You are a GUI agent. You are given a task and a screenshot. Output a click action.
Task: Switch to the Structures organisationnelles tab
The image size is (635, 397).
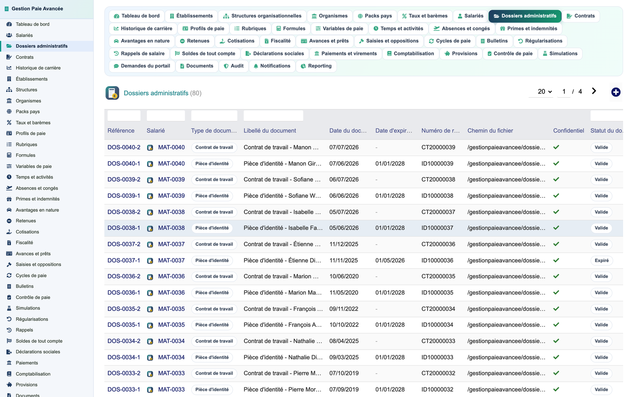(262, 16)
